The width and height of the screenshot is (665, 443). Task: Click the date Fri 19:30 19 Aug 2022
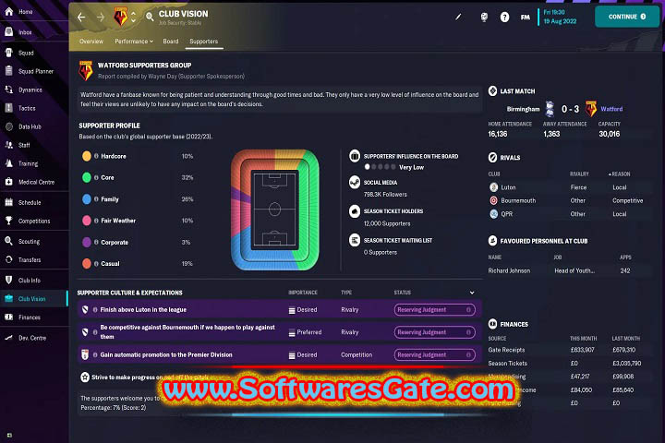click(x=560, y=17)
